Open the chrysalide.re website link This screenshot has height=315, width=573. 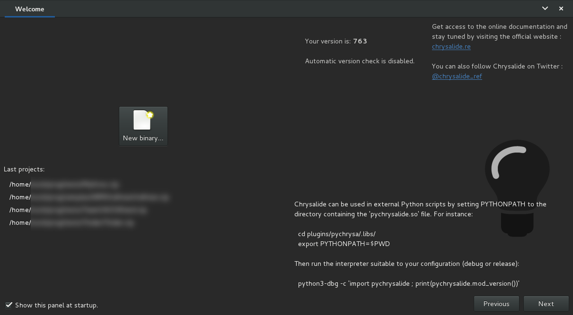[451, 46]
